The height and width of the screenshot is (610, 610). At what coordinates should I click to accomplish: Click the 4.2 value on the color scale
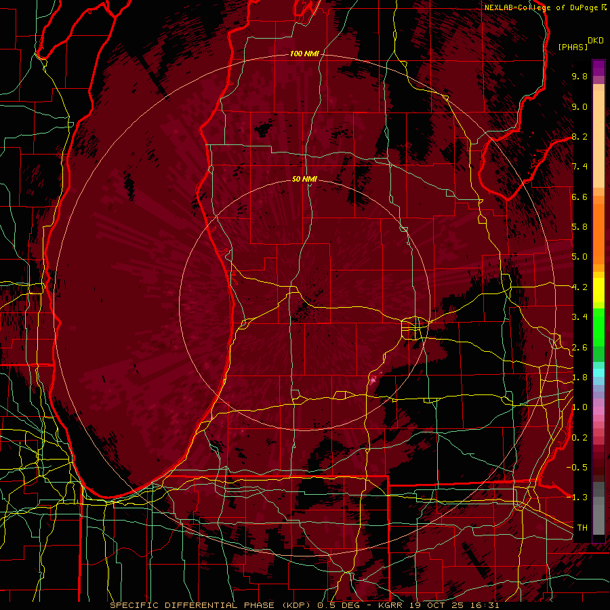pyautogui.click(x=579, y=287)
